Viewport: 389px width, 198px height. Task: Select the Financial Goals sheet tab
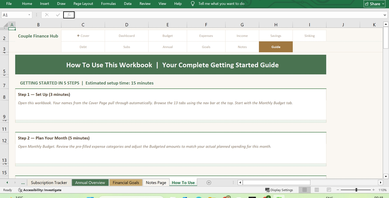(x=126, y=182)
